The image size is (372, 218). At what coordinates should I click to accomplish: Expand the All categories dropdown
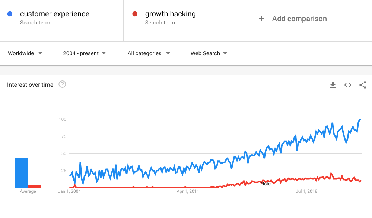pyautogui.click(x=149, y=53)
